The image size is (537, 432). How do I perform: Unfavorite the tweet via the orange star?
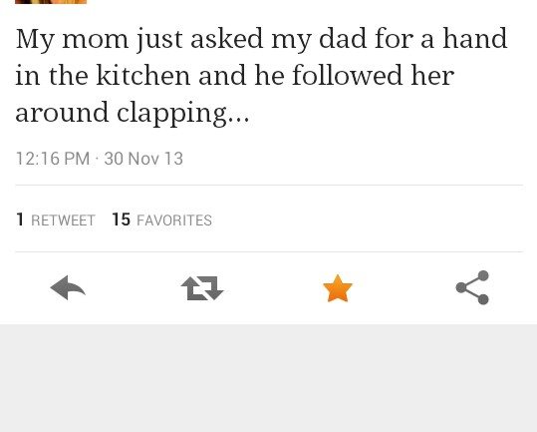(x=338, y=288)
